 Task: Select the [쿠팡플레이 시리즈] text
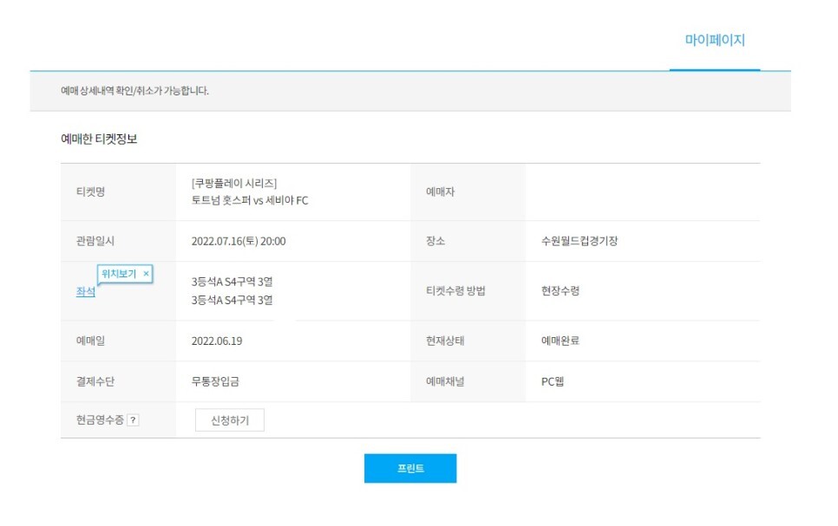pyautogui.click(x=234, y=183)
